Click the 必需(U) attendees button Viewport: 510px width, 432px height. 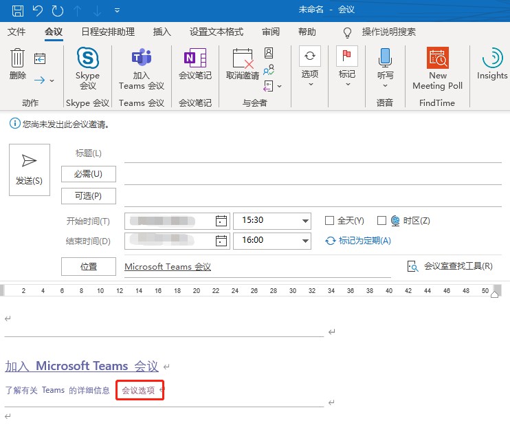[89, 174]
